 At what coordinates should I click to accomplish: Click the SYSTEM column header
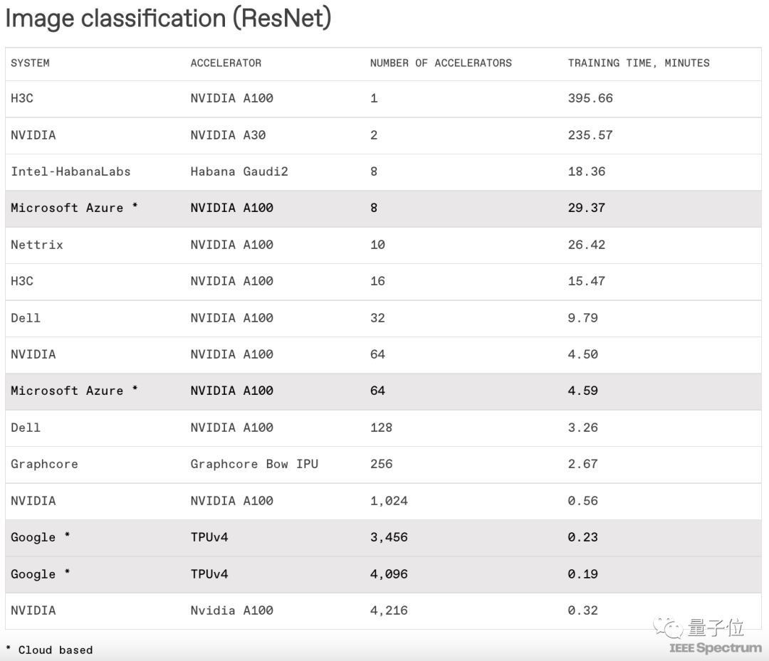pyautogui.click(x=30, y=63)
